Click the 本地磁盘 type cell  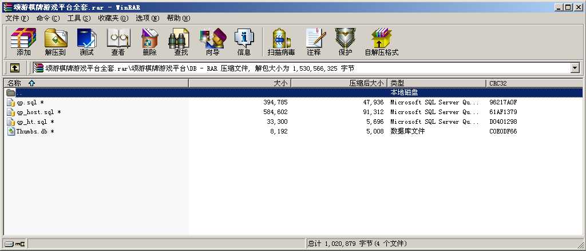404,92
